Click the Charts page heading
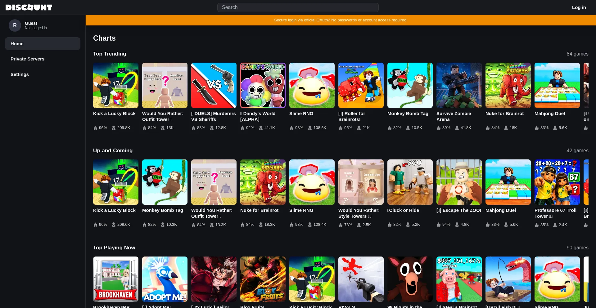Viewport: 596px width, 308px height. 104,38
